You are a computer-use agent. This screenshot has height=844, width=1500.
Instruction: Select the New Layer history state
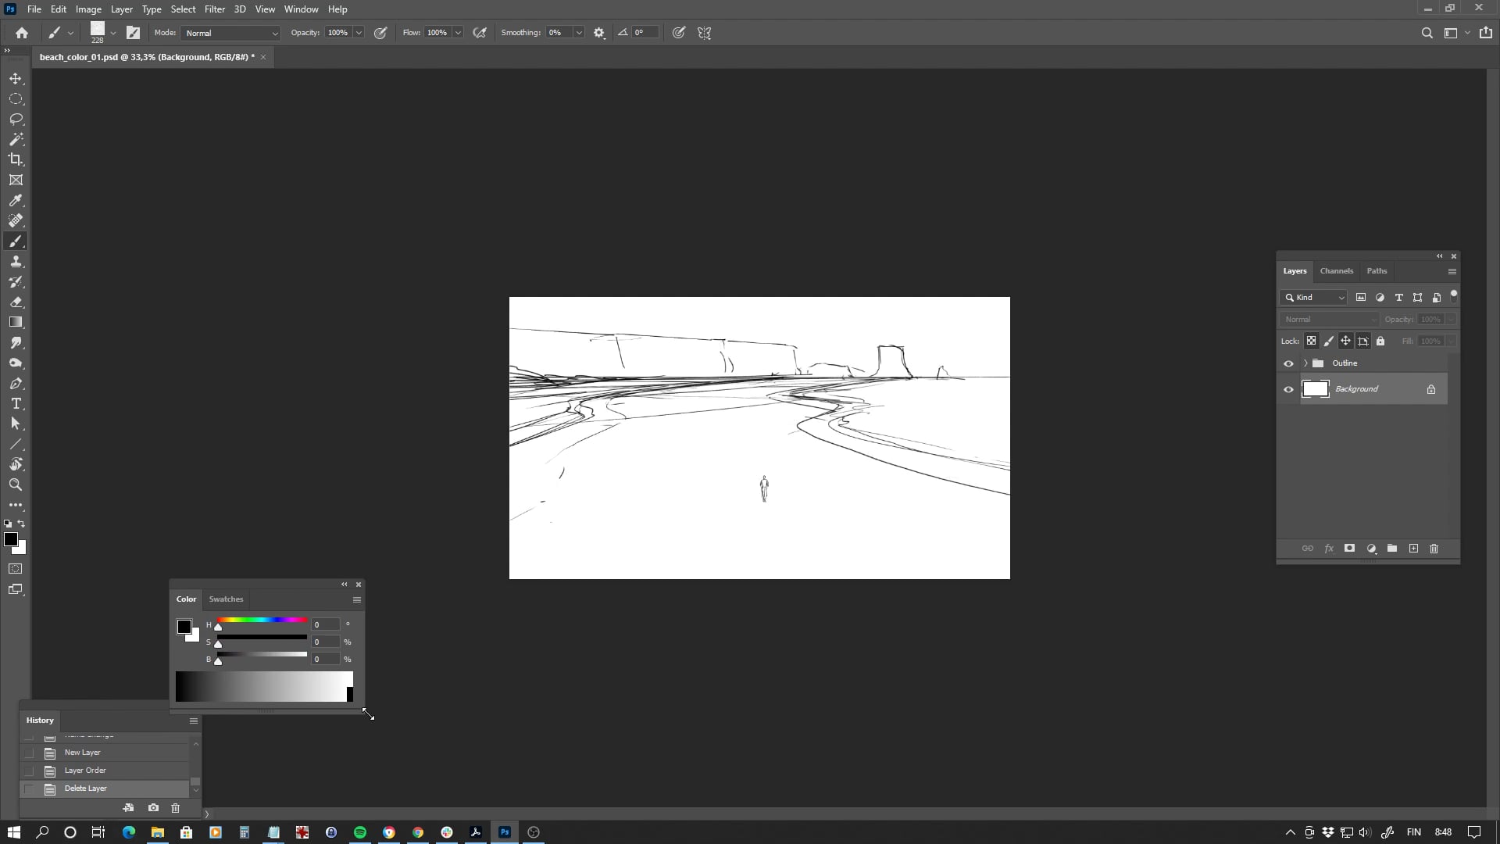tap(105, 753)
